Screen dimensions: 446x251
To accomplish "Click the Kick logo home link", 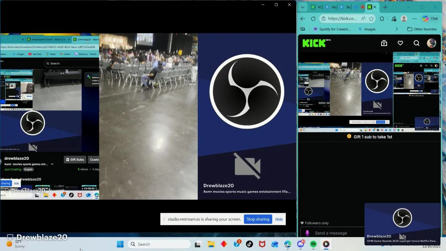I will click(316, 43).
